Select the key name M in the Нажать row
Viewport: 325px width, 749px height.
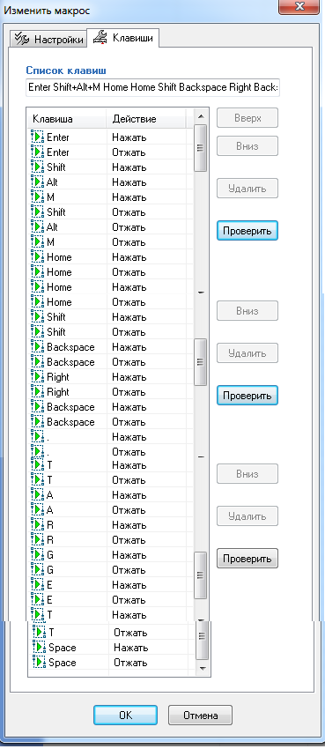pos(50,197)
